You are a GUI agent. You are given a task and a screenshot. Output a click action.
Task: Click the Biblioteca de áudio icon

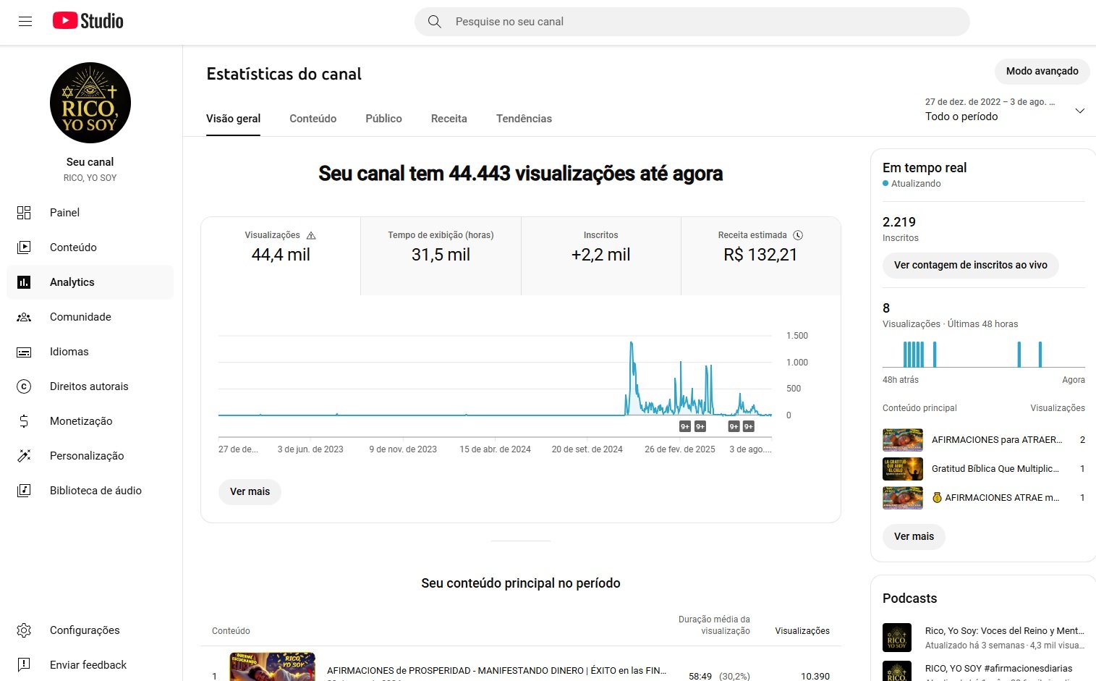(24, 491)
